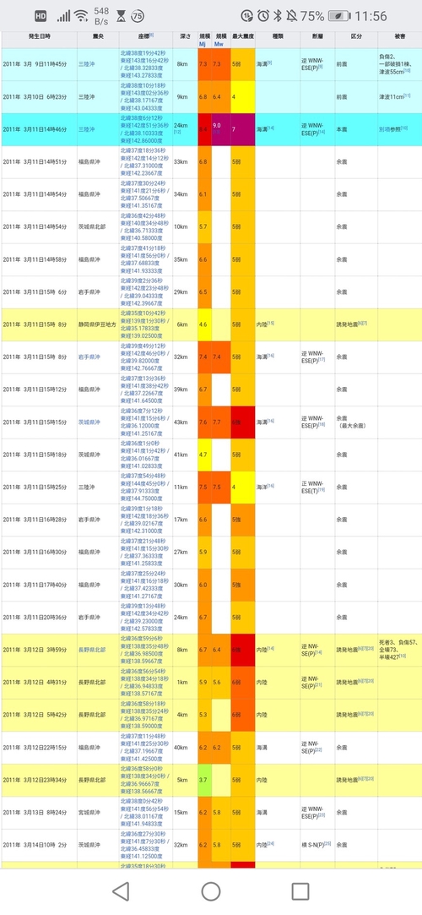Screen dimensions: 422x915
Task: Tap the Android back navigation triangle
Action: tap(121, 891)
